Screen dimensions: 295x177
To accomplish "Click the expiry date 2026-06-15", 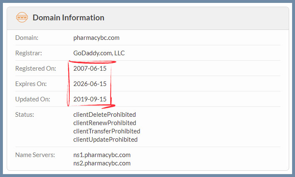I will tap(90, 84).
